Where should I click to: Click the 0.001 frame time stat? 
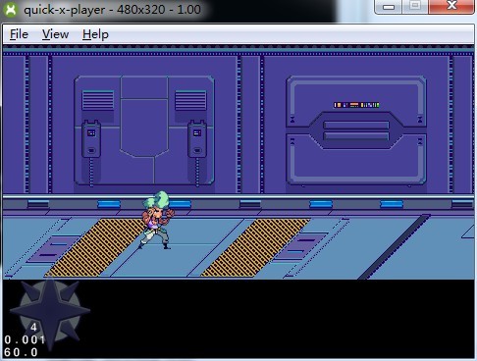25,340
